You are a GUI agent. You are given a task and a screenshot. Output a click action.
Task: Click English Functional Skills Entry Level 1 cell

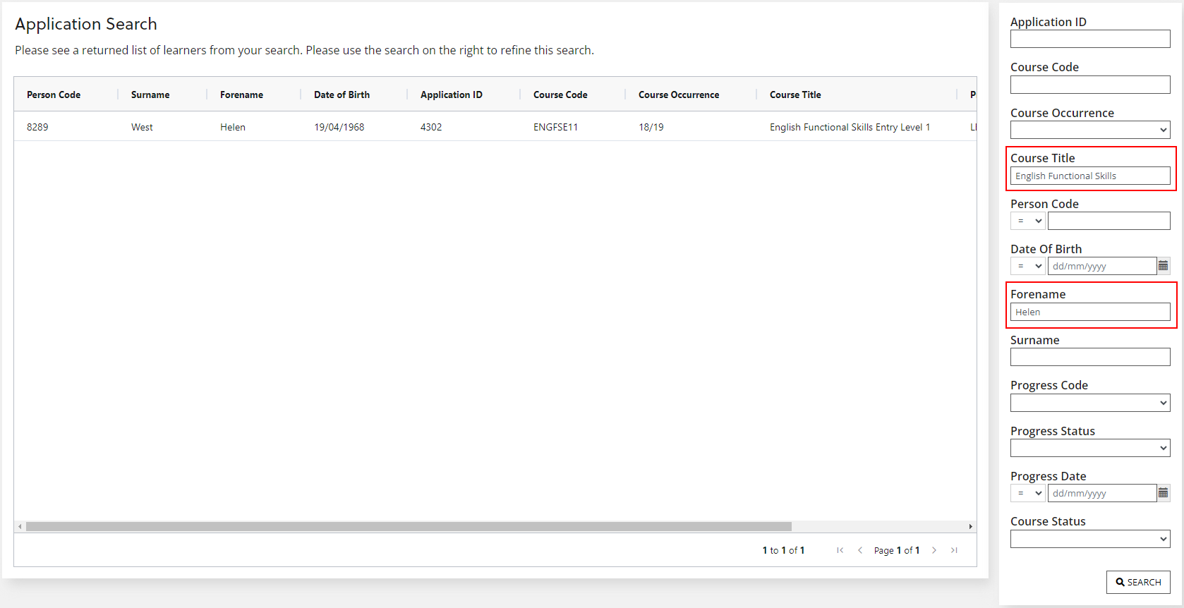850,127
